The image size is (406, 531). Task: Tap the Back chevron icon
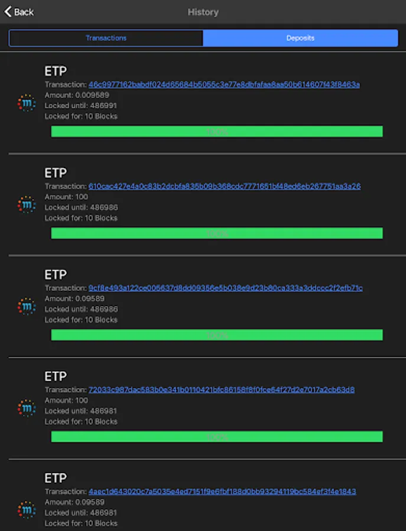pos(8,12)
